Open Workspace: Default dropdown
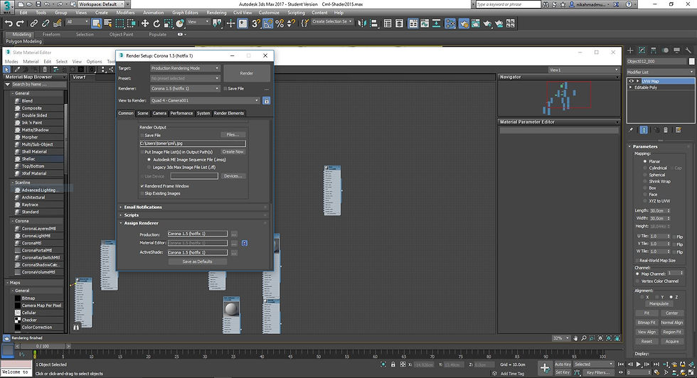 101,4
